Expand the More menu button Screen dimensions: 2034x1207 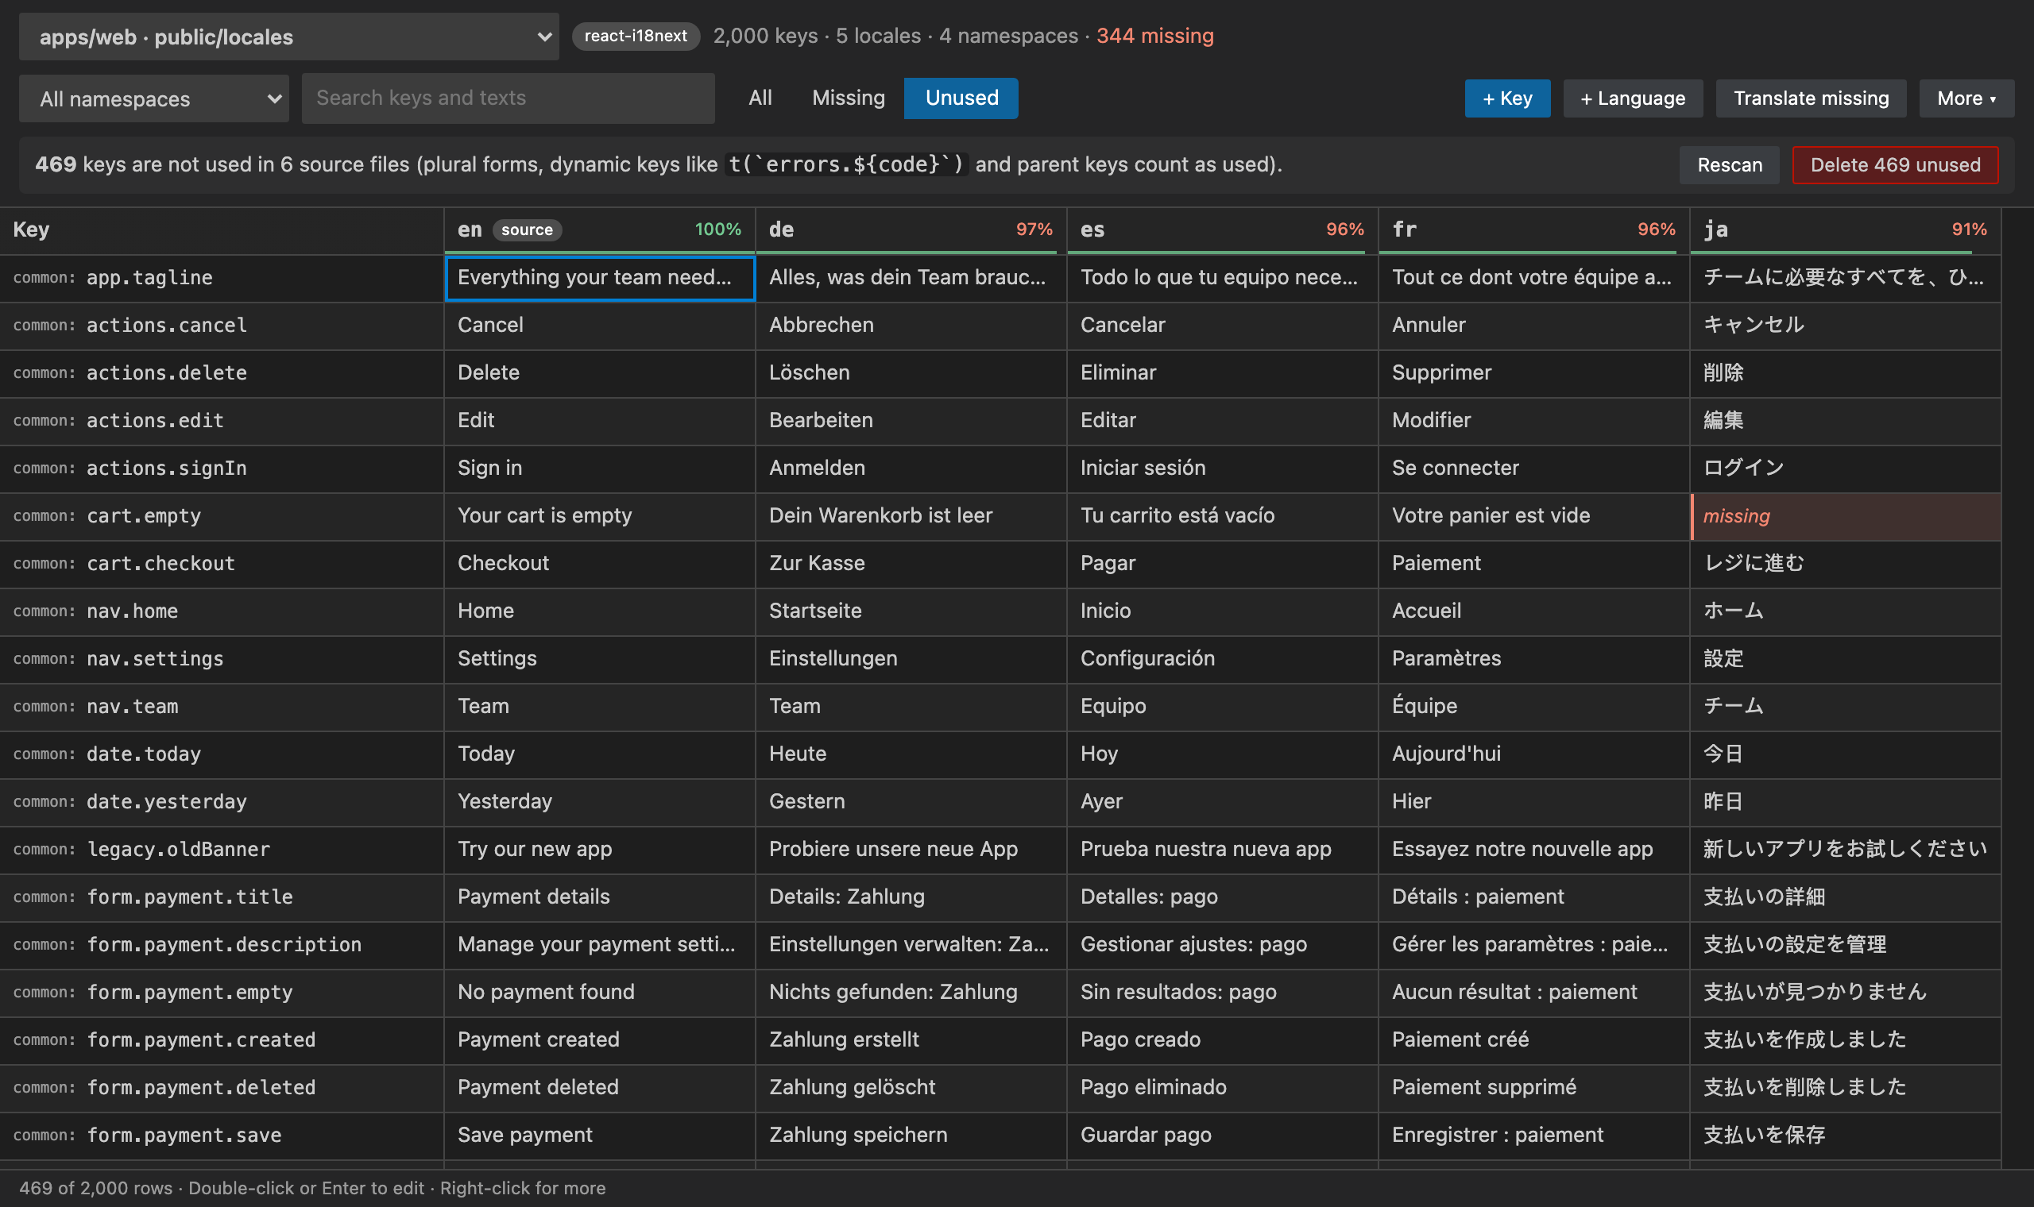pyautogui.click(x=1966, y=98)
